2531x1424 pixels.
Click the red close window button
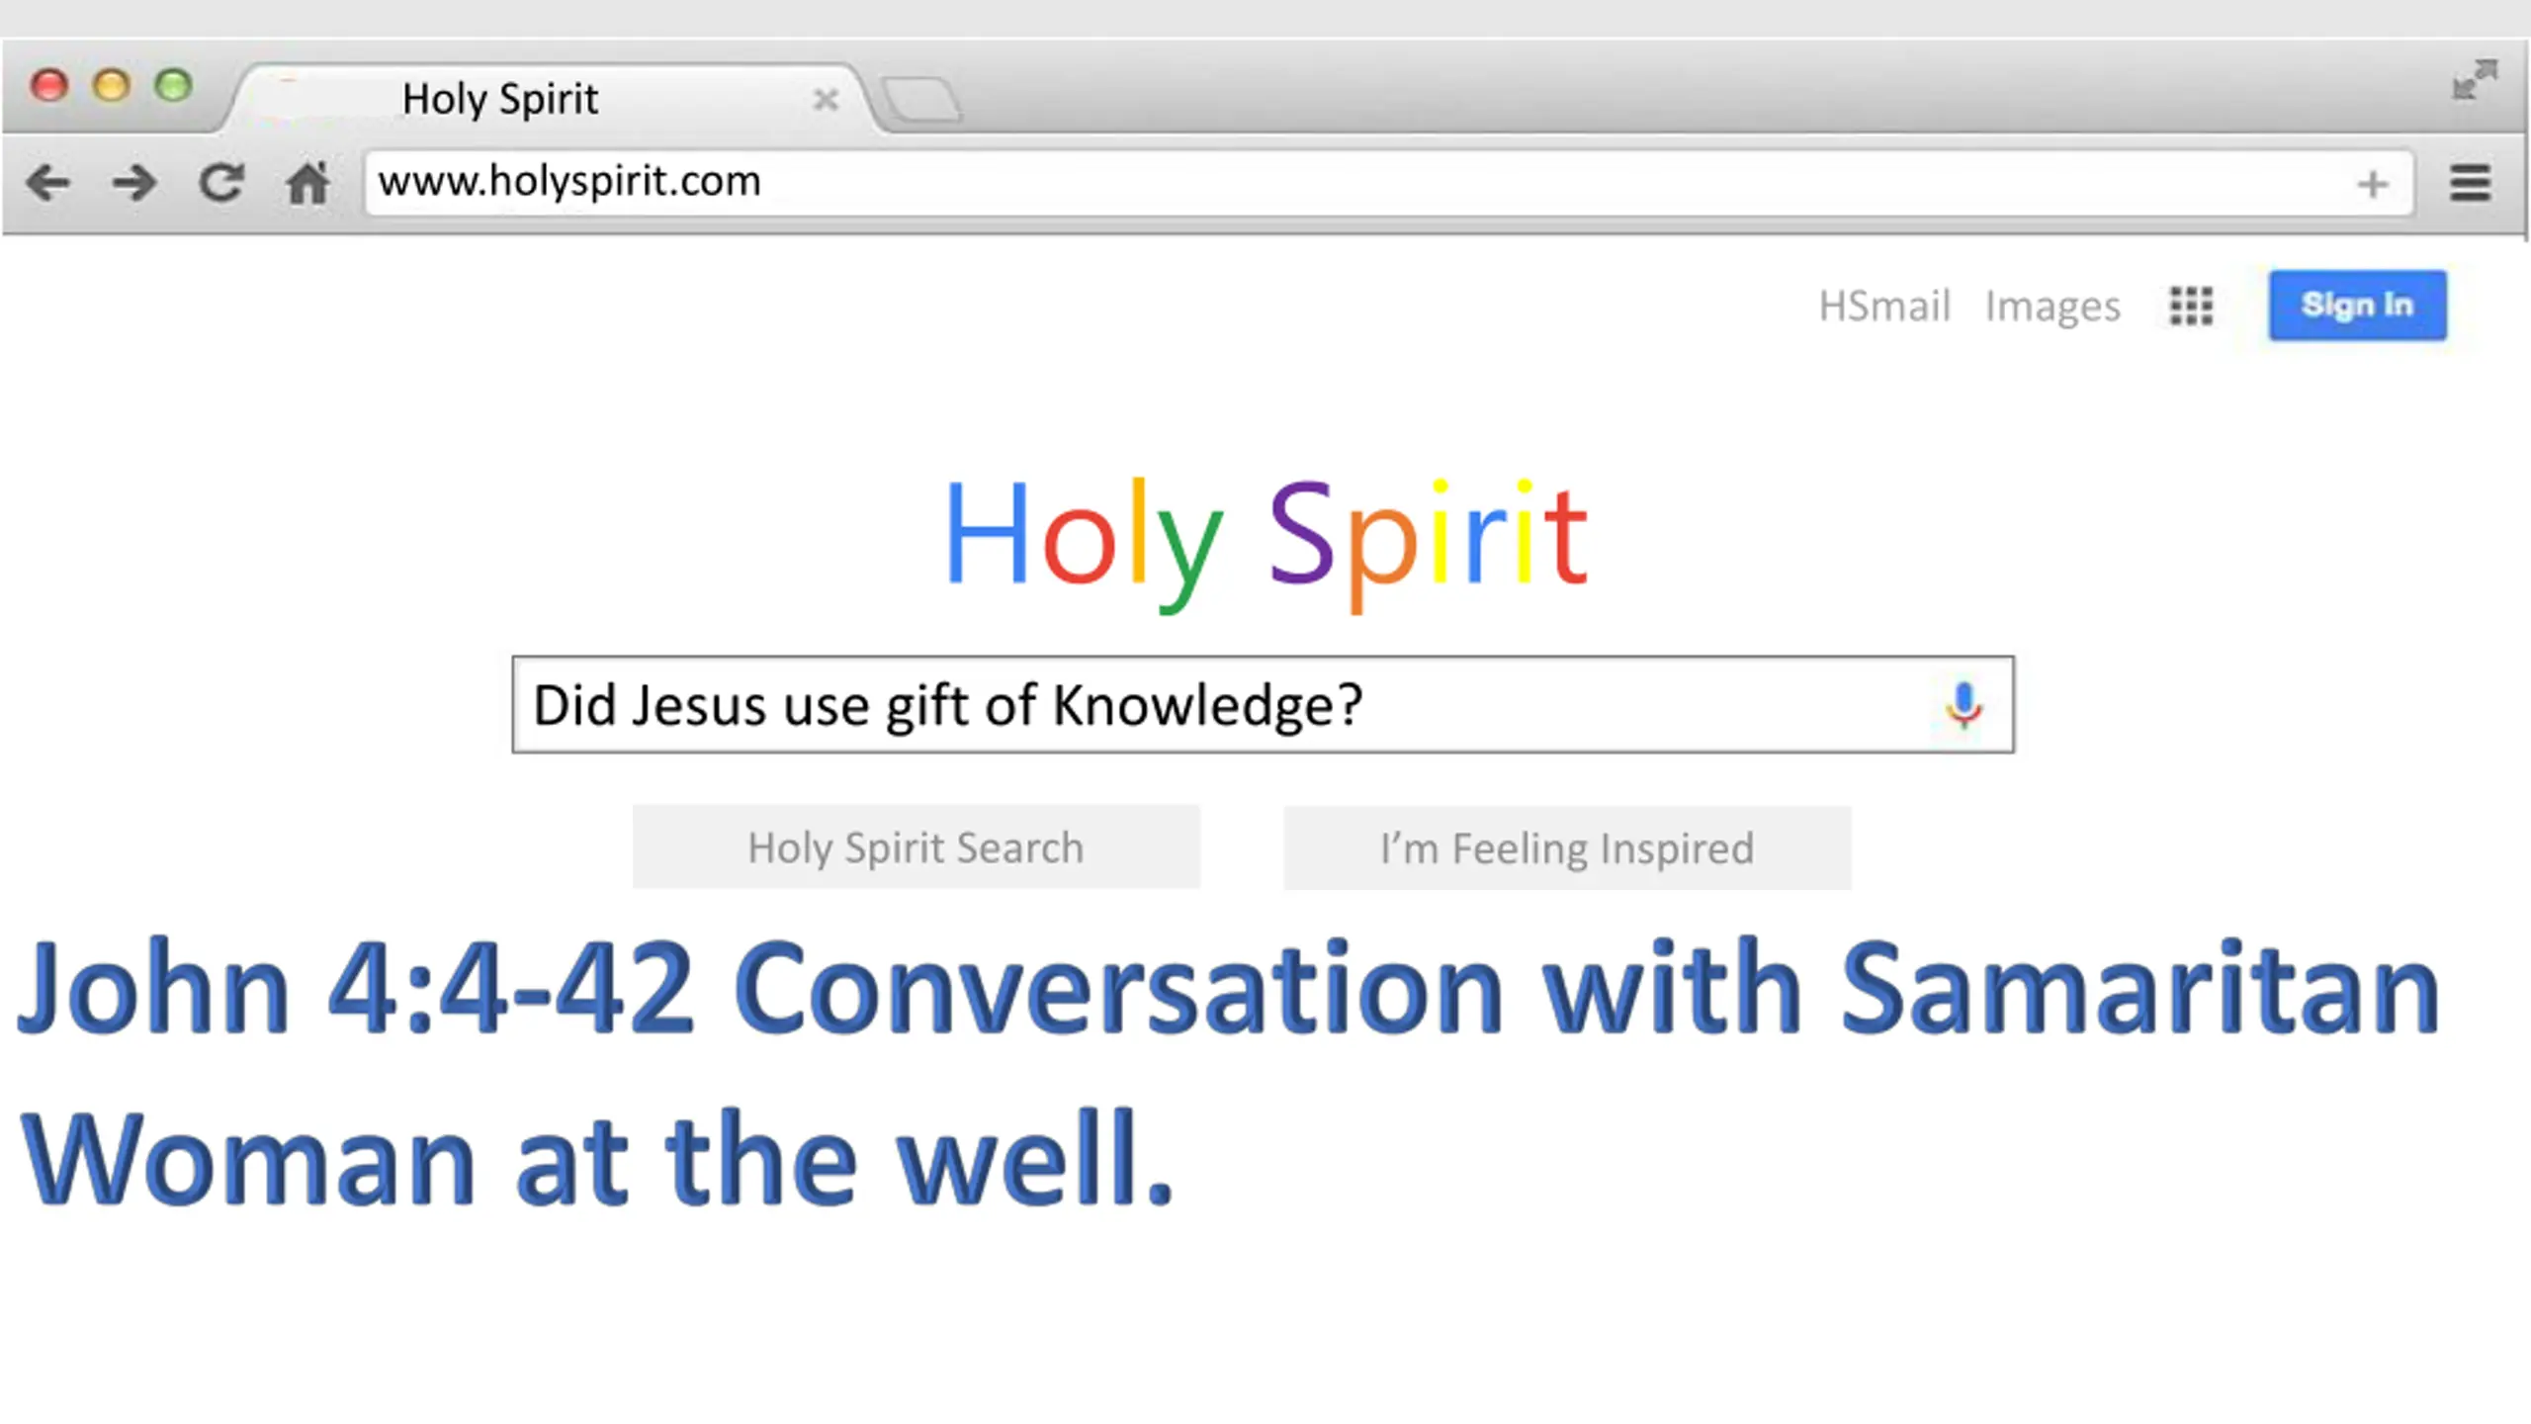pyautogui.click(x=49, y=86)
